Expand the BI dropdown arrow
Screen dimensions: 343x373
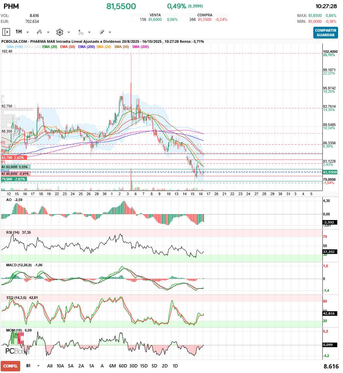[38, 366]
